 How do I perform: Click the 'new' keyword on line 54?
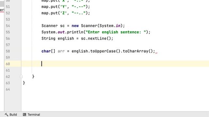click(x=75, y=26)
